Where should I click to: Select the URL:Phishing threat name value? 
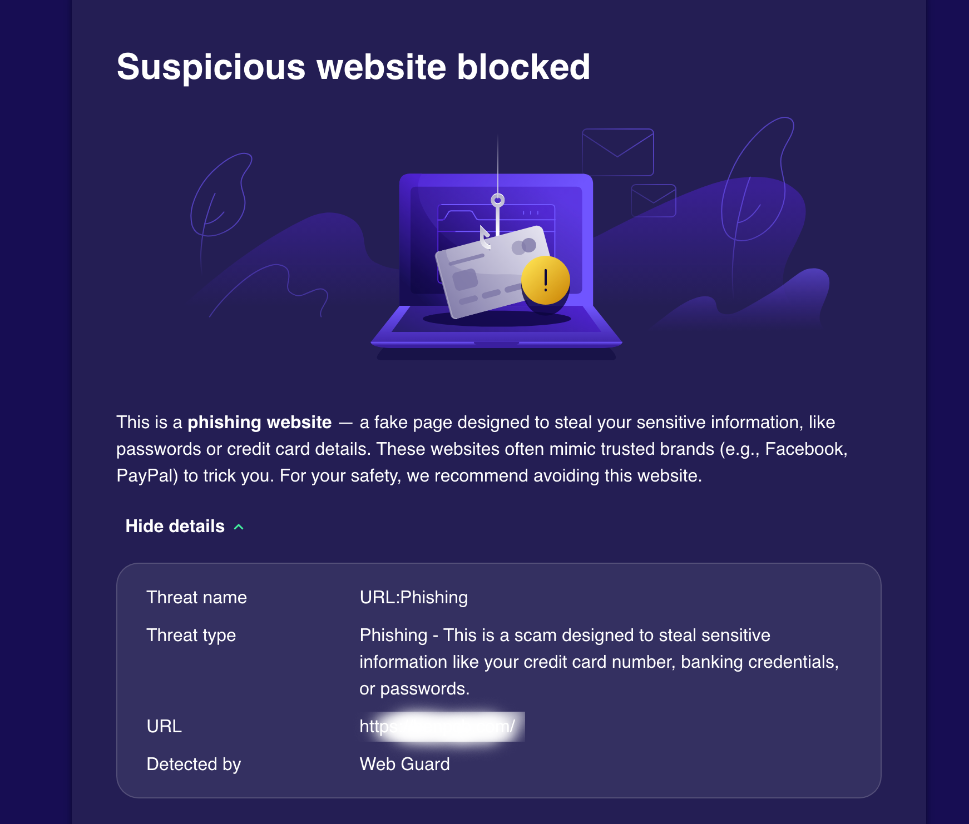click(413, 597)
